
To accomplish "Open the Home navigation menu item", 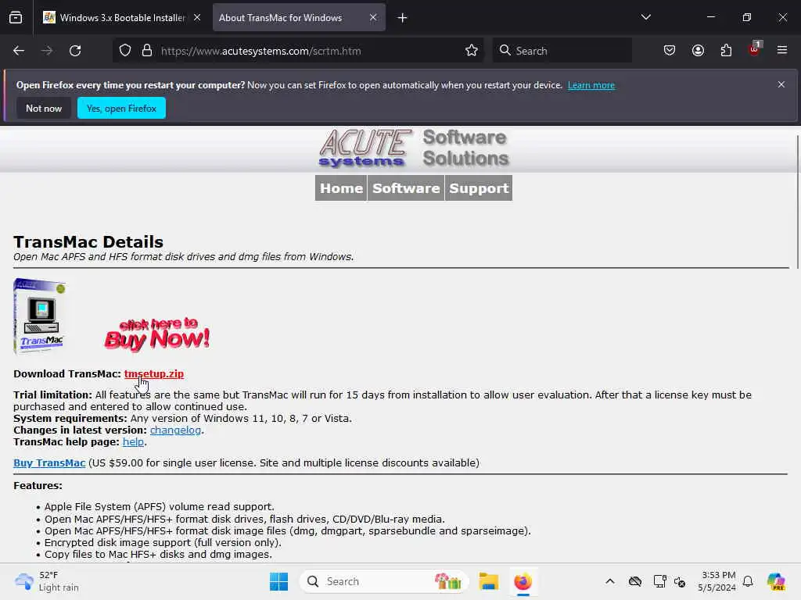I will 341,188.
